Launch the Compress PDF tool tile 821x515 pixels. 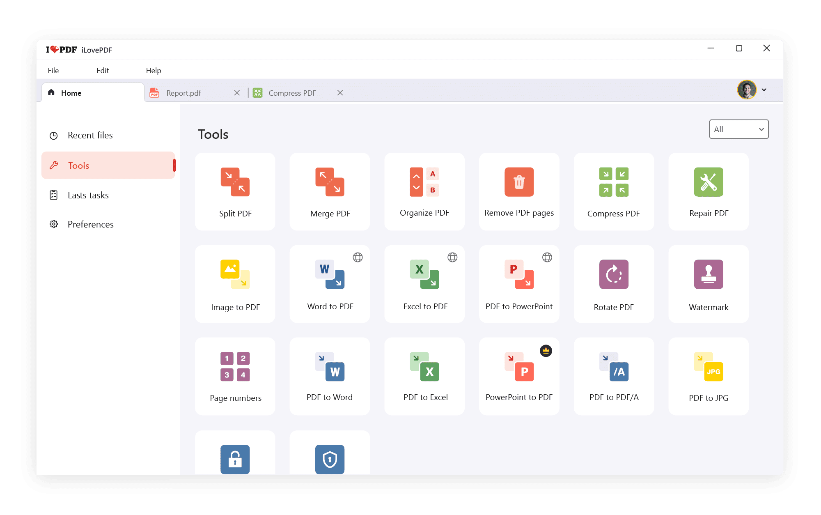pos(614,191)
